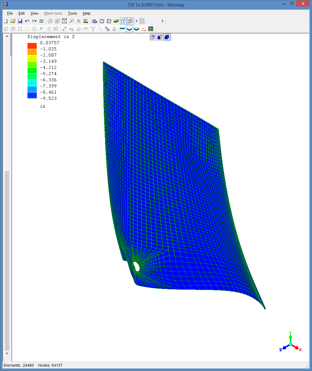Click the magnifying glass zoom icon
This screenshot has width=312, height=371.
(72, 21)
